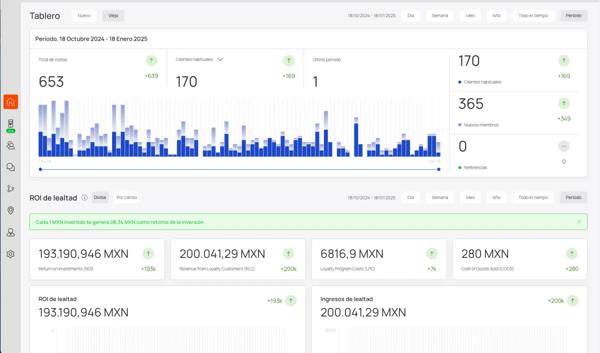
Task: Select the Semana tab in Tablero header
Action: click(x=439, y=15)
